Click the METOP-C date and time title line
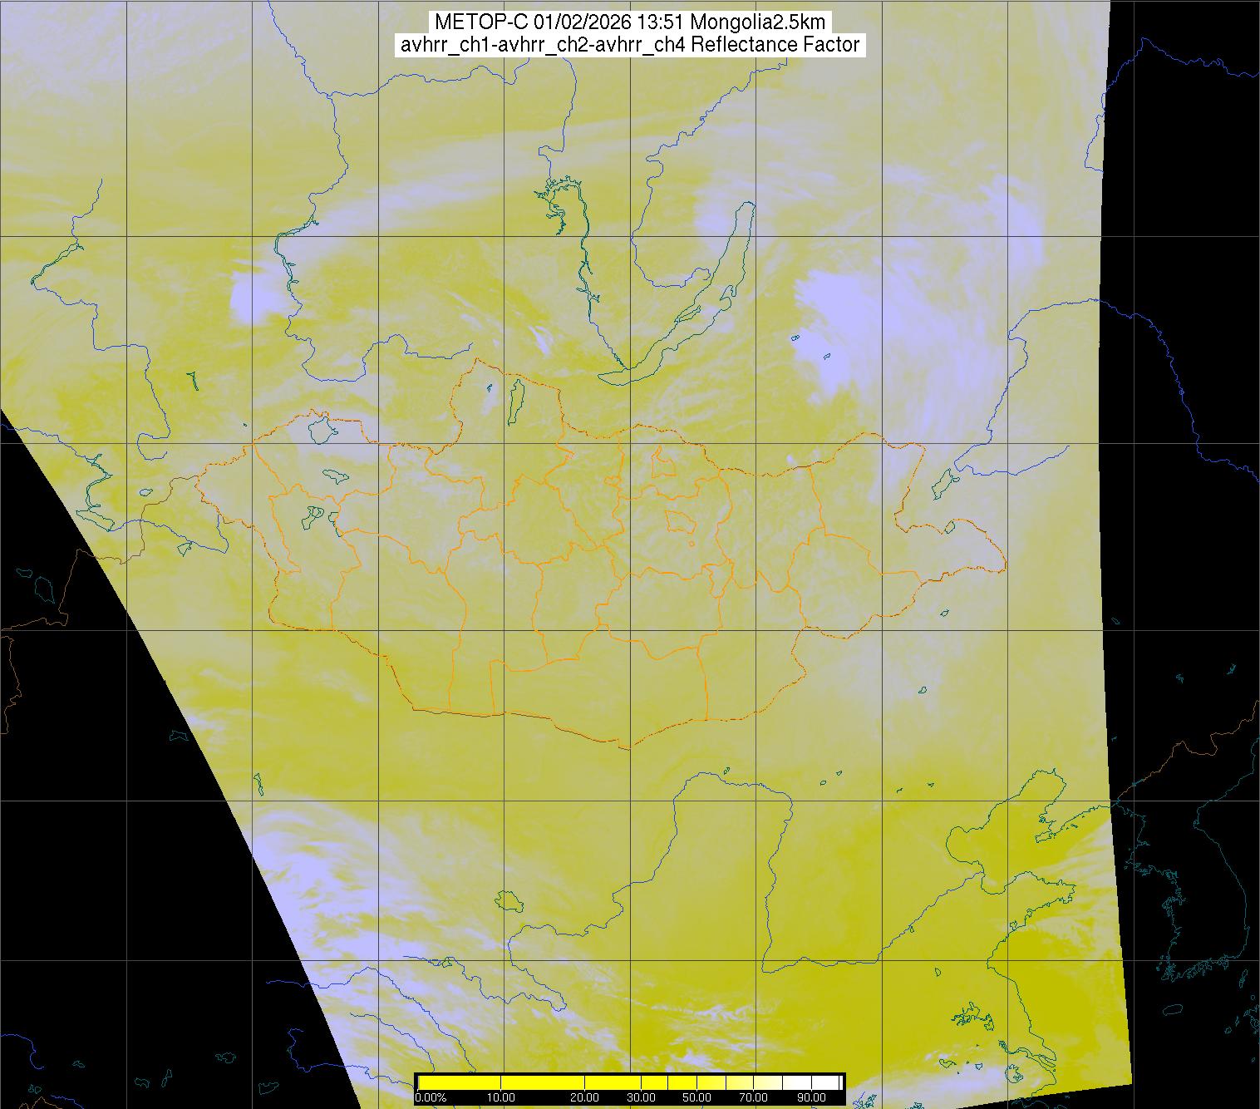This screenshot has width=1260, height=1109. (629, 22)
